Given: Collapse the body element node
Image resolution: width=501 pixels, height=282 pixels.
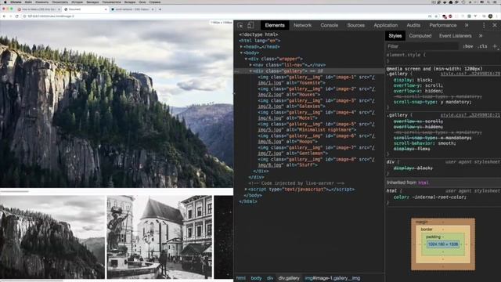Looking at the screenshot, I should (x=241, y=52).
